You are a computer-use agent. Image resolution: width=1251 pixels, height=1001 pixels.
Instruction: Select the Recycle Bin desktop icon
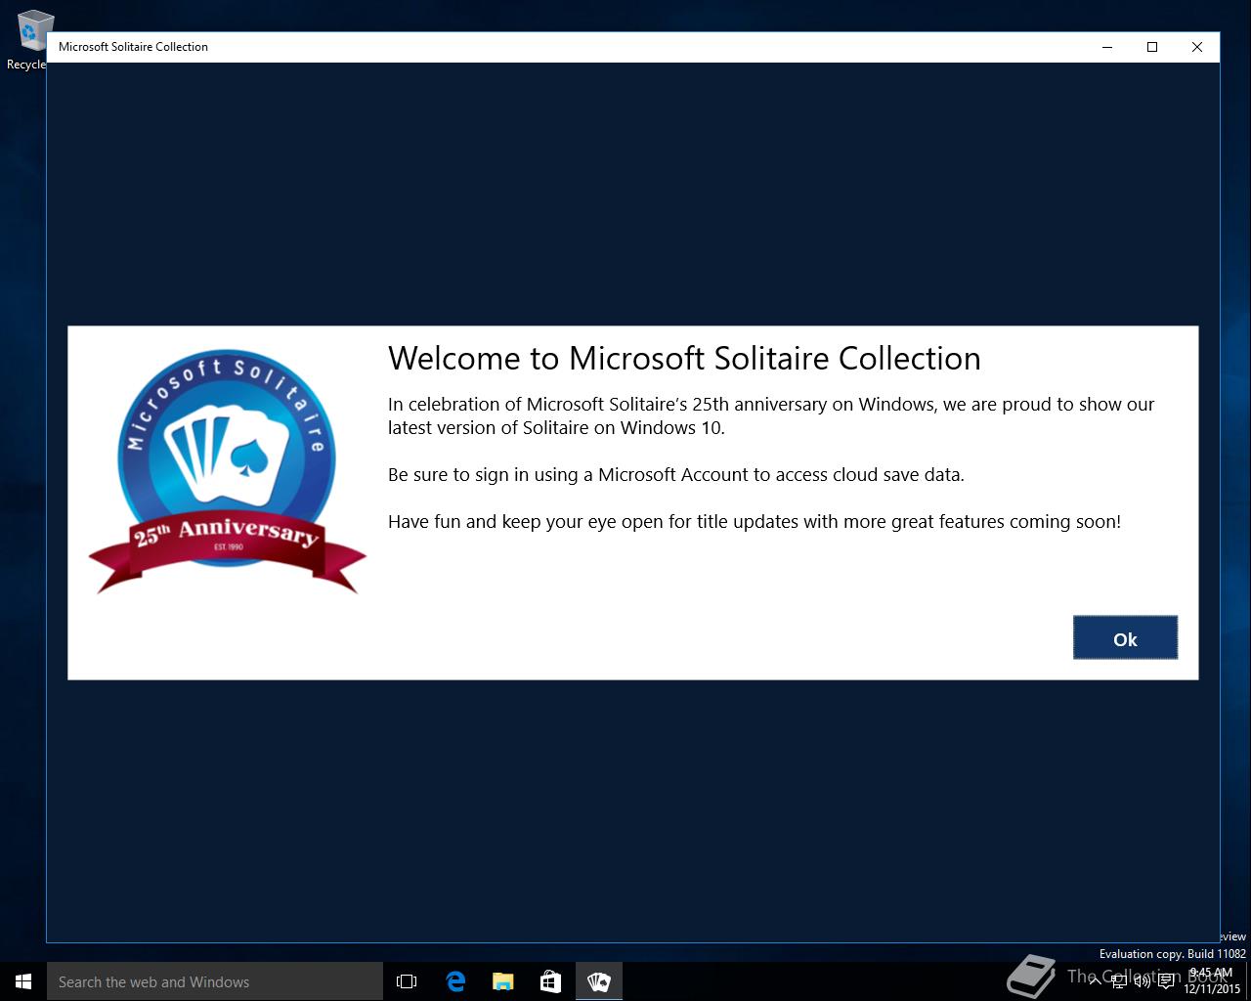point(29,39)
